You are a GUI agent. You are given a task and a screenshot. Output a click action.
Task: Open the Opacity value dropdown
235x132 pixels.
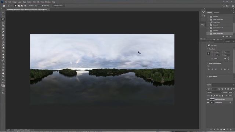(233, 92)
